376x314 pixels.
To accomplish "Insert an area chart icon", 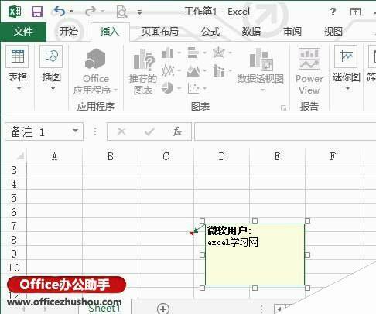I will click(x=193, y=71).
